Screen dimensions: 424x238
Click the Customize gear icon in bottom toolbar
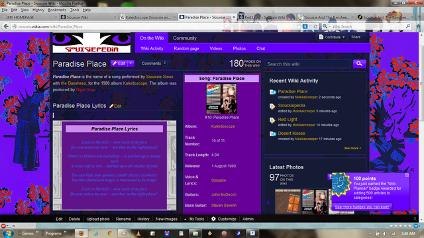tap(213, 219)
